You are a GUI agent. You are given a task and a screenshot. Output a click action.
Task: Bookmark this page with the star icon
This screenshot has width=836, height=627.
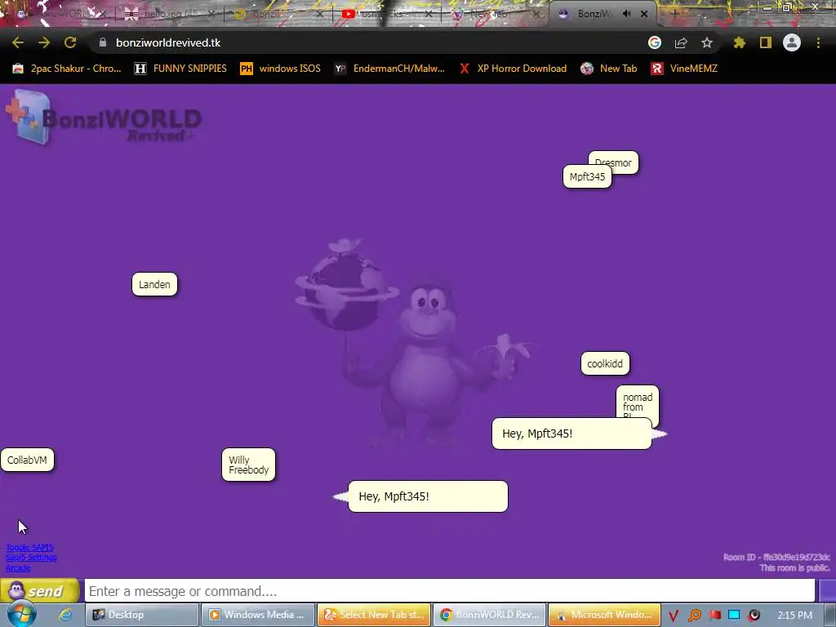(707, 42)
